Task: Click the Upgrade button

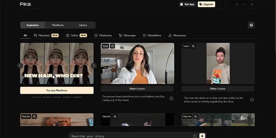Action: 206,4
